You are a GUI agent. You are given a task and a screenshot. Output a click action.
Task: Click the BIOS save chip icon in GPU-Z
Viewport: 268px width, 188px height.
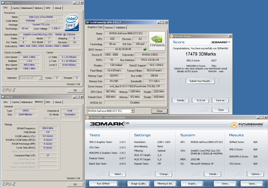pyautogui.click(x=145, y=49)
